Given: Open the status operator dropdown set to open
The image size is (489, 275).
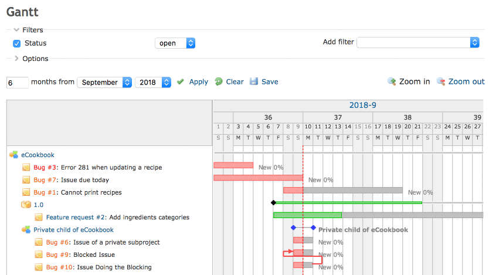Looking at the screenshot, I should (175, 43).
